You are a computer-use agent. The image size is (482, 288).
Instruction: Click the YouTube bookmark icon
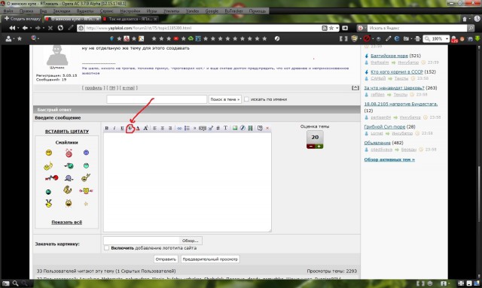(175, 38)
